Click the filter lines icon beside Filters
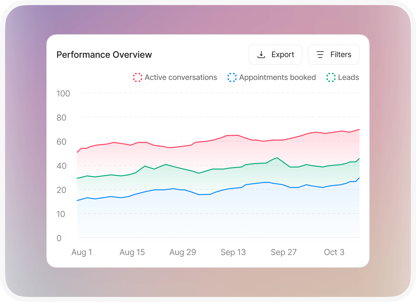 coord(320,55)
